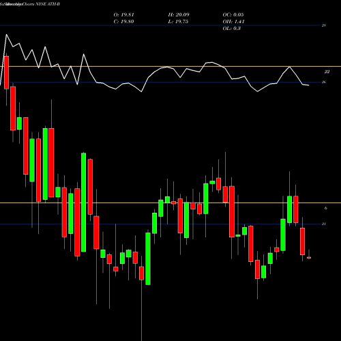Click the 'O: 19.81' open price value
This screenshot has width=341, height=341.
pos(123,15)
